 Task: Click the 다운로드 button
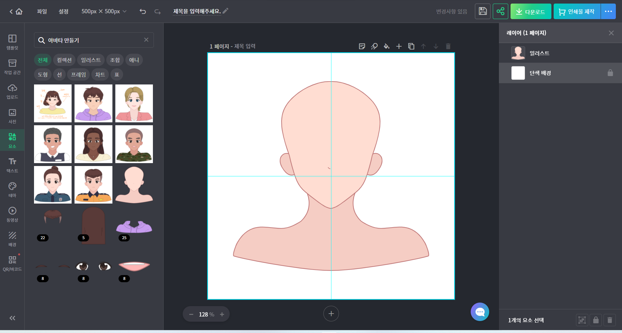(531, 11)
